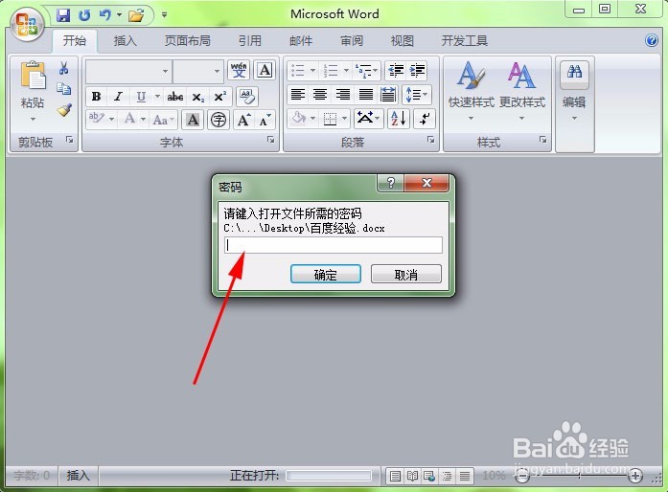Switch to the 开发工具 tab
The height and width of the screenshot is (492, 668).
(465, 41)
